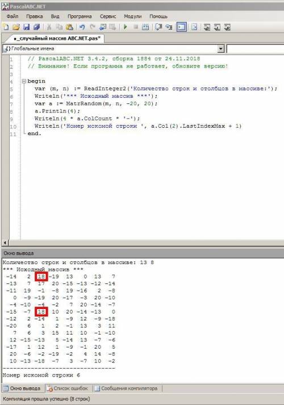Click the Compile toolbar icon

[x=145, y=27]
